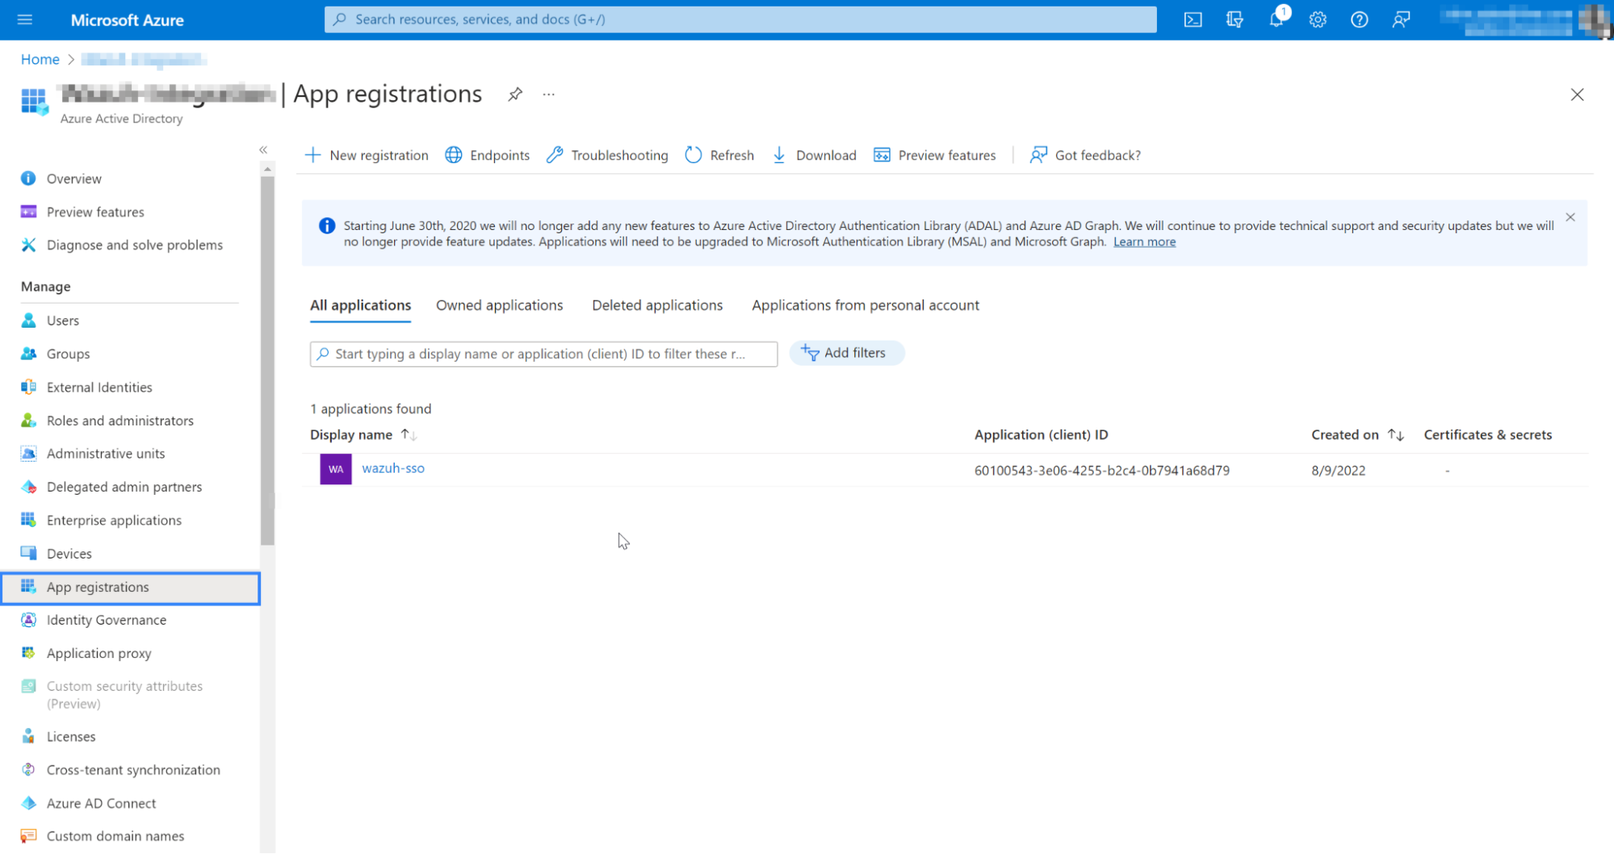1614x854 pixels.
Task: Open portal settings gear
Action: (1318, 19)
